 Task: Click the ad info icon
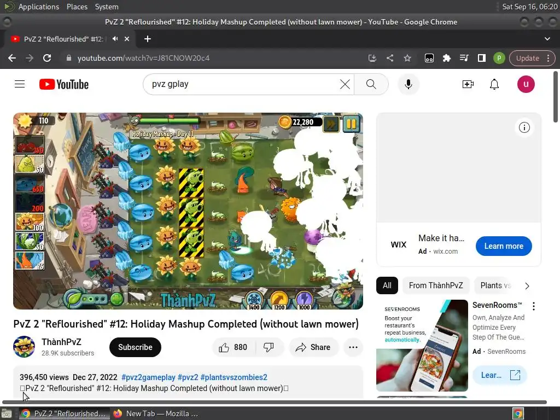tap(524, 127)
